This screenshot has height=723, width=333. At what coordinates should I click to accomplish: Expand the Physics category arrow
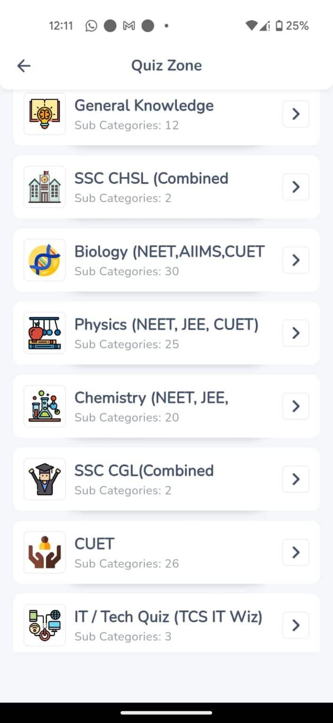coord(295,333)
